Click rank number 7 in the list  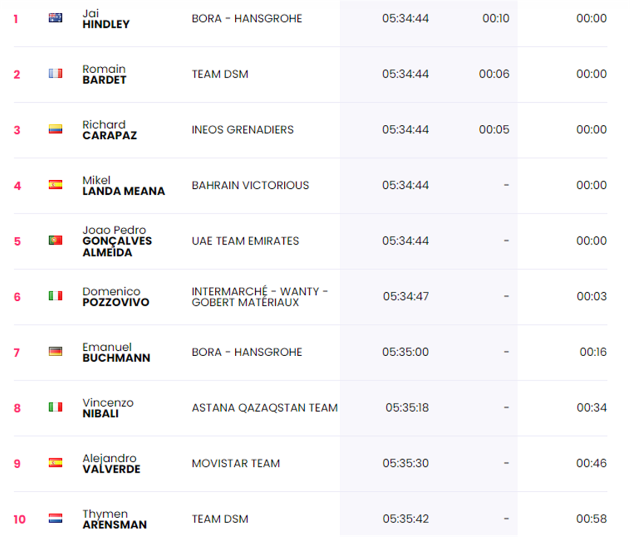[x=17, y=352]
